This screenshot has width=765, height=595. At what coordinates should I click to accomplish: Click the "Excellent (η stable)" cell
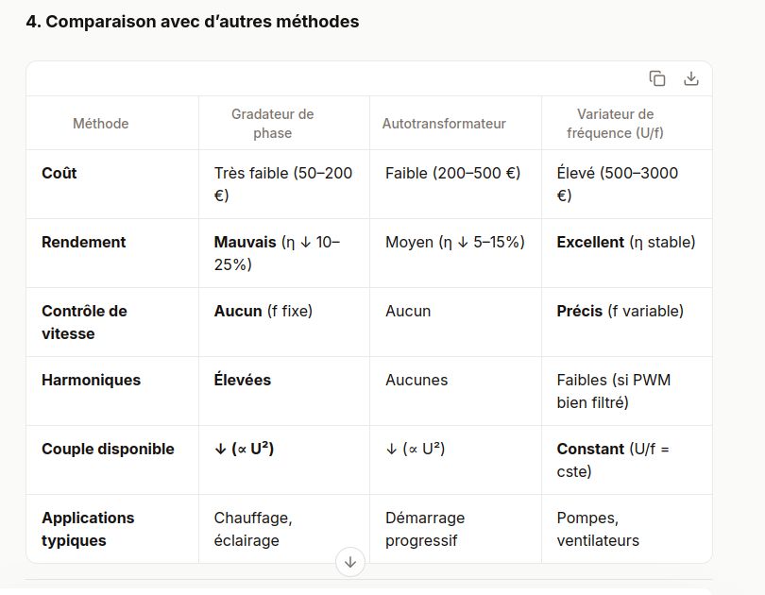tap(625, 242)
